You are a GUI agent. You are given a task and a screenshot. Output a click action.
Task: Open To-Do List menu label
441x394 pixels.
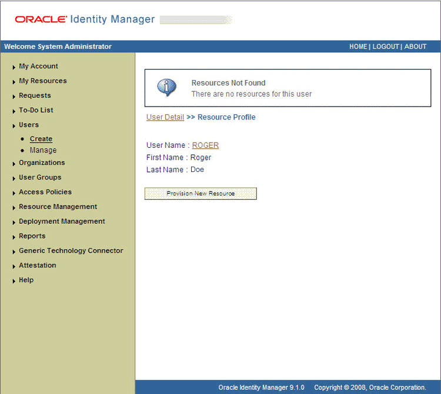[x=36, y=110]
